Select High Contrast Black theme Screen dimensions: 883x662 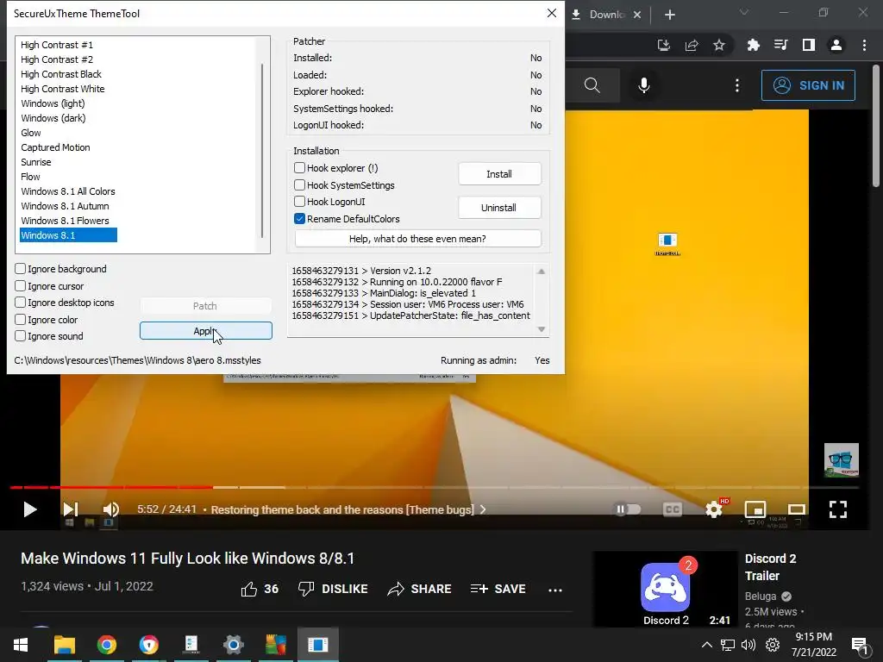61,74
